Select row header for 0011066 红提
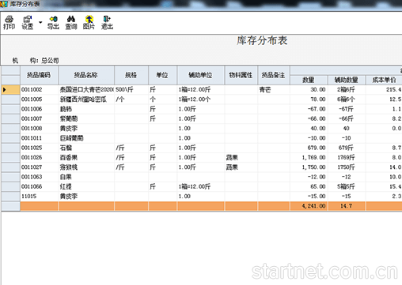 [10, 187]
